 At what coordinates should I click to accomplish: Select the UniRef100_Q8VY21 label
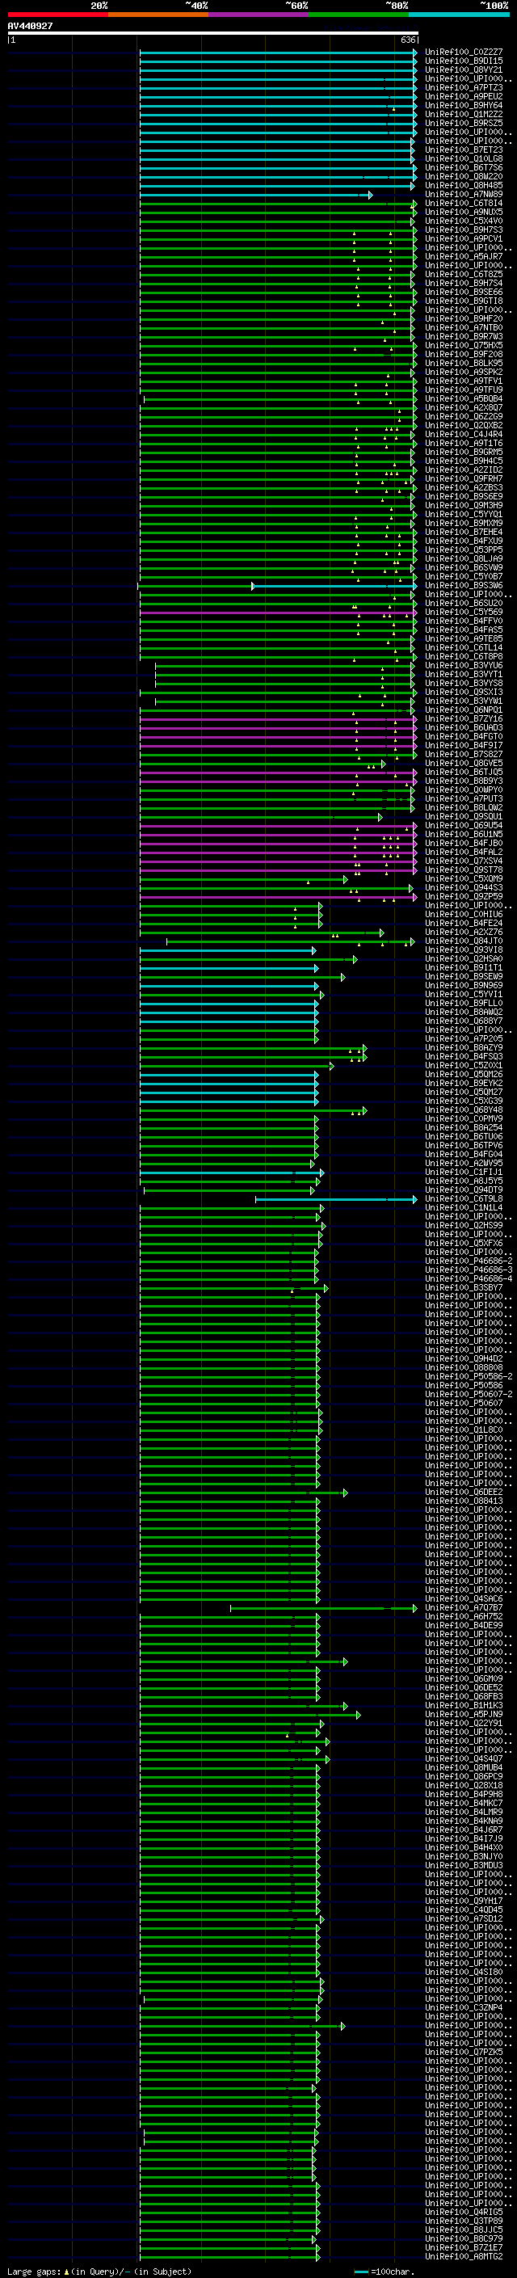463,69
